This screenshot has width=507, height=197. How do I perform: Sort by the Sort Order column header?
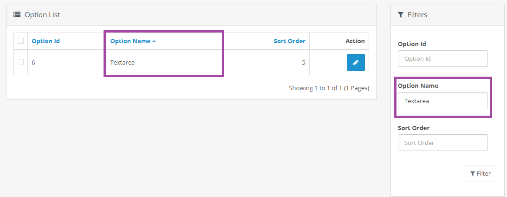click(x=289, y=41)
